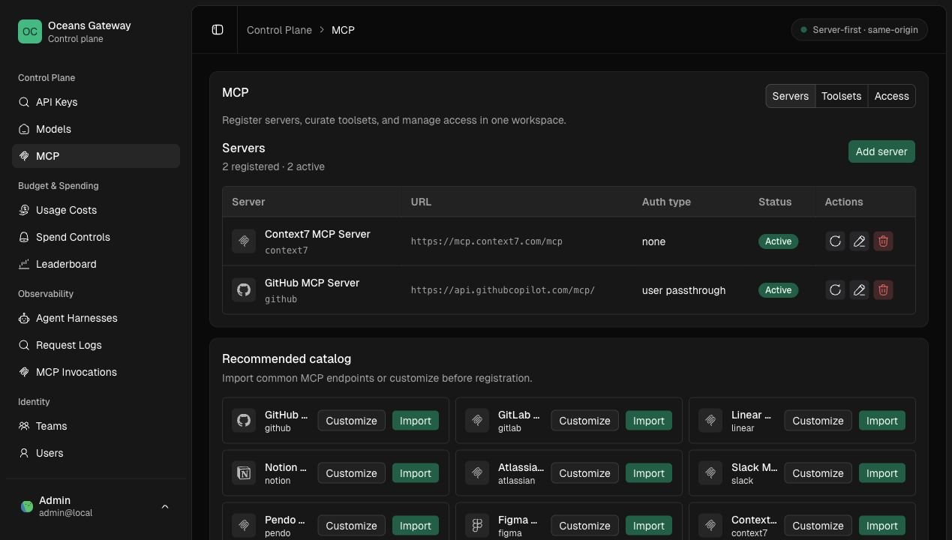
Task: Refresh the GitHub MCP Server
Action: 835,290
